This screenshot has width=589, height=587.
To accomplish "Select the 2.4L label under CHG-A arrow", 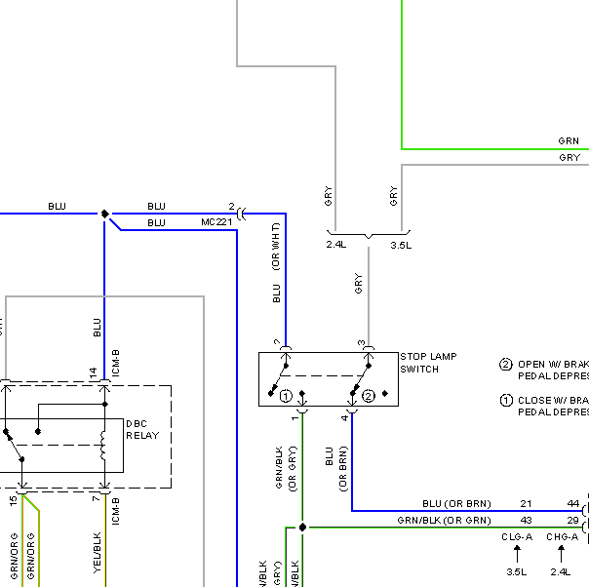I will coord(561,572).
